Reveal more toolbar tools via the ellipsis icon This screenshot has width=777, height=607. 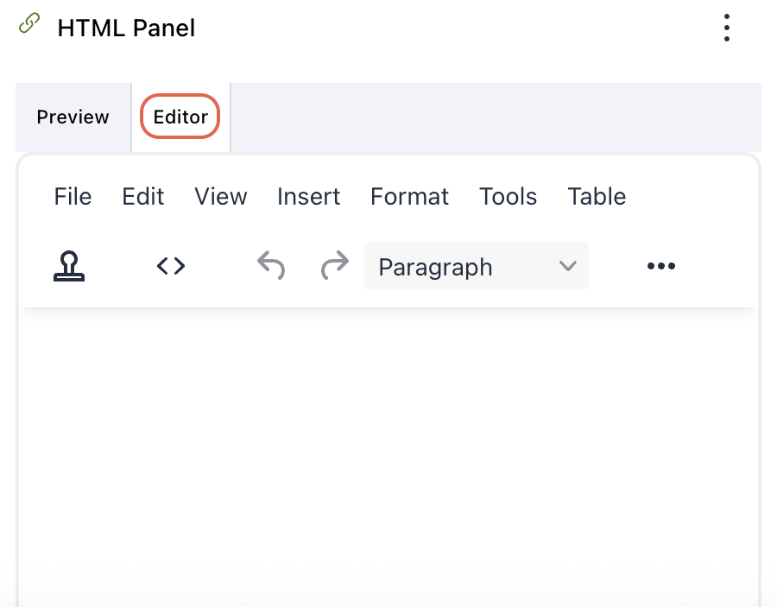pos(660,266)
